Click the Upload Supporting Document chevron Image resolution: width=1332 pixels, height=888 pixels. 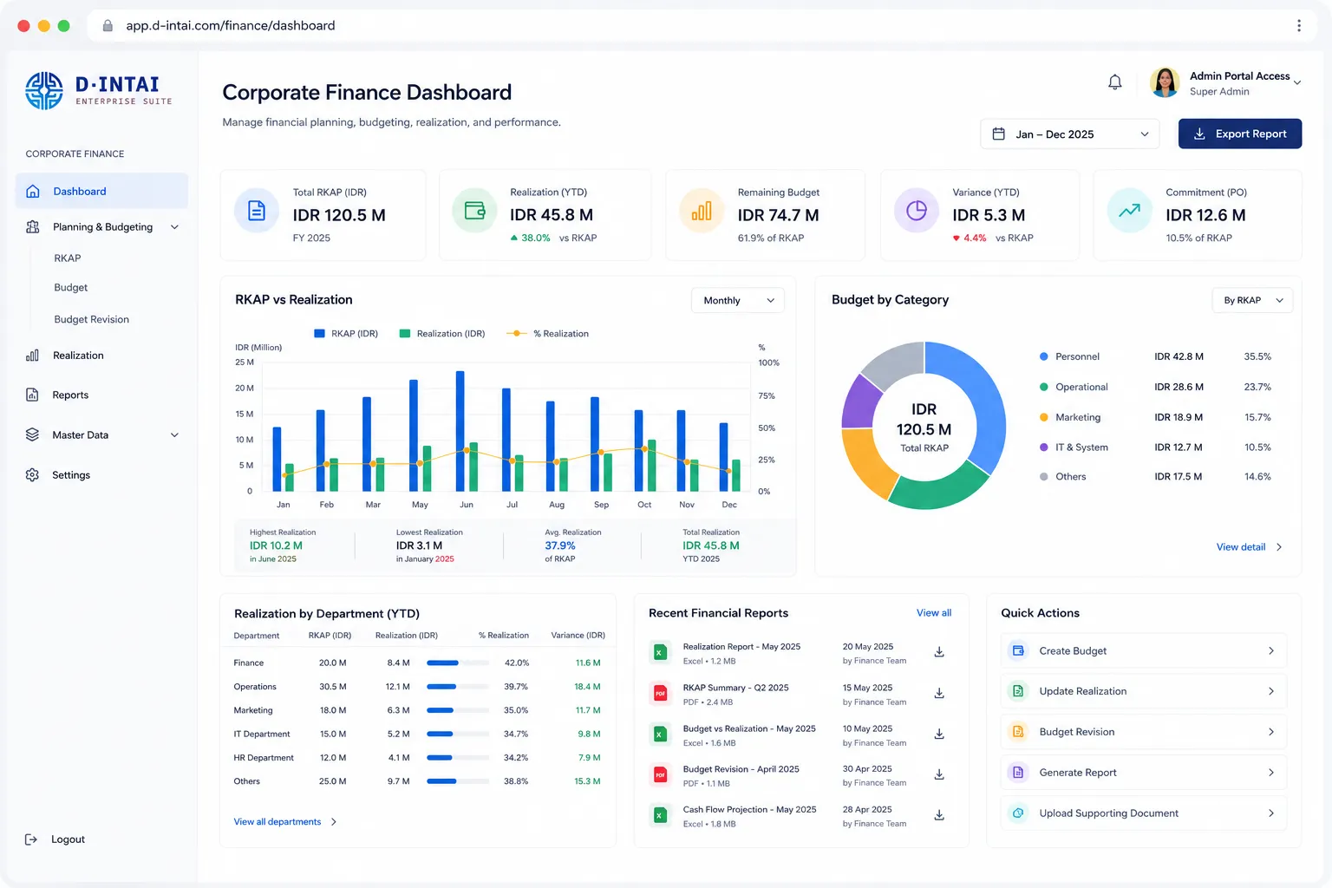pos(1271,813)
